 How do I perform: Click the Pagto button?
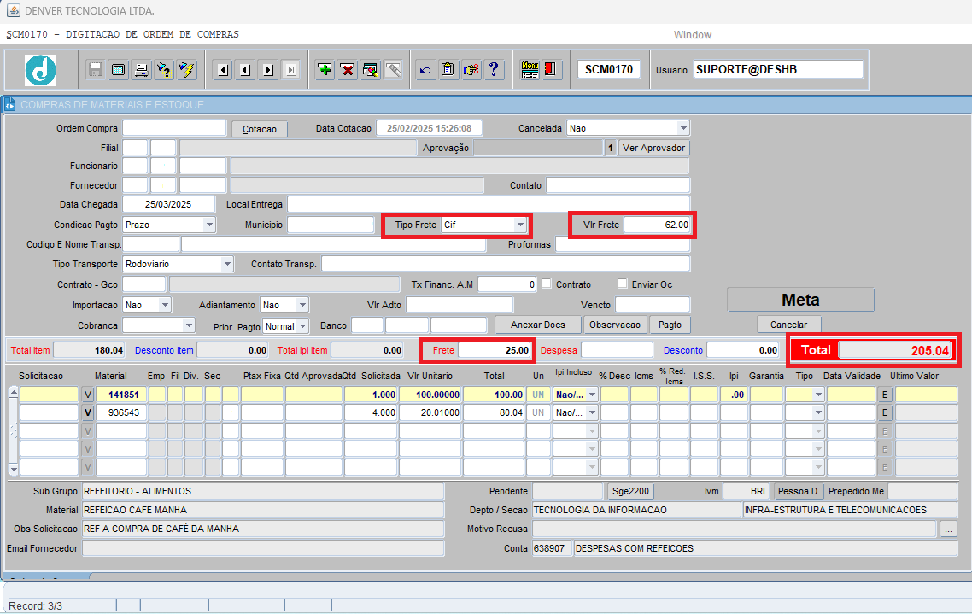pos(670,325)
